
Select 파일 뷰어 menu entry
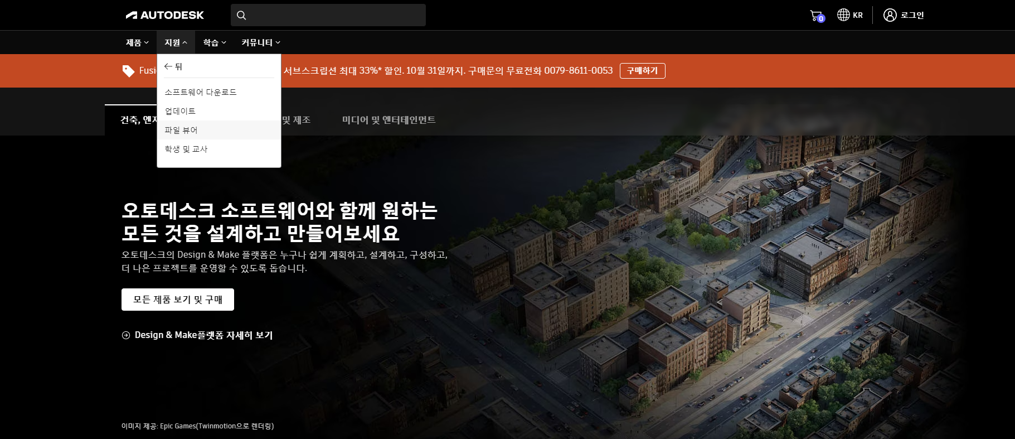(x=219, y=130)
